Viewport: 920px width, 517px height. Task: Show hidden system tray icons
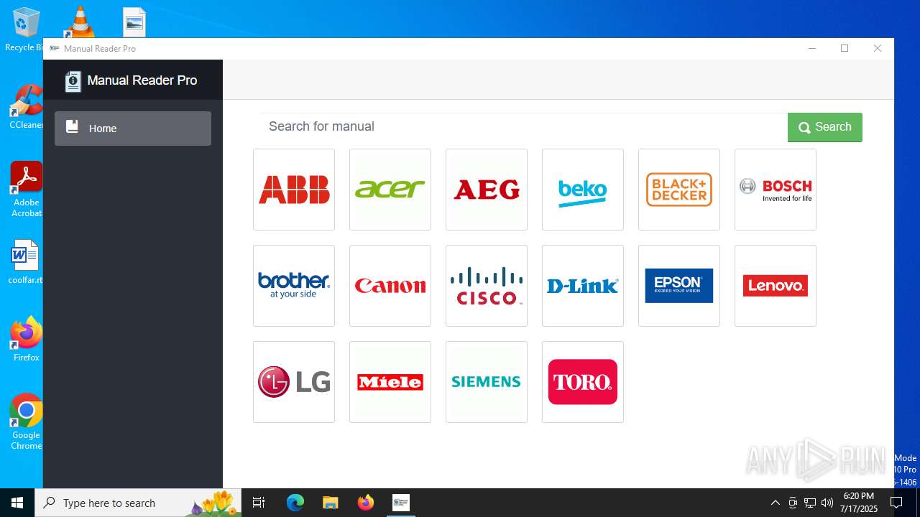coord(775,503)
